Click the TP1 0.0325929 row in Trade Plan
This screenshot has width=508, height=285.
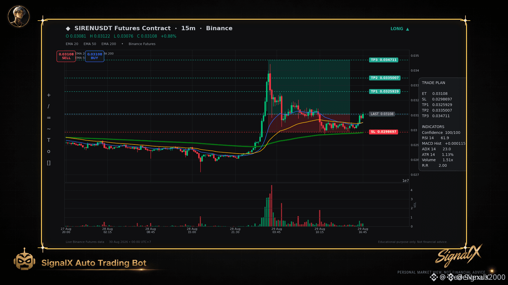point(437,105)
